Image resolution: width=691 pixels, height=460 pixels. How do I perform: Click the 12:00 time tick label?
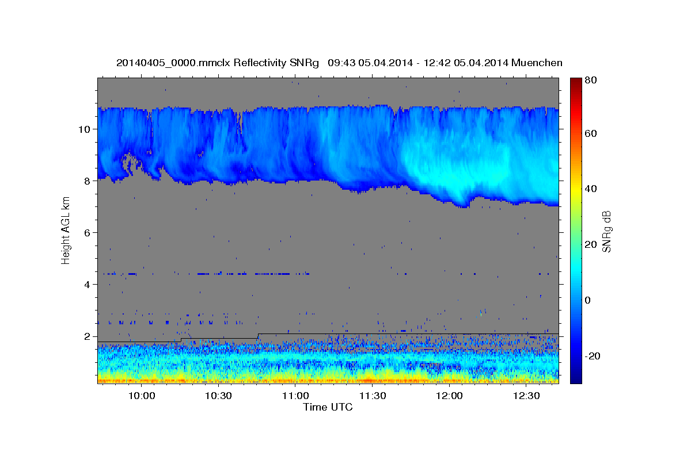pyautogui.click(x=449, y=396)
